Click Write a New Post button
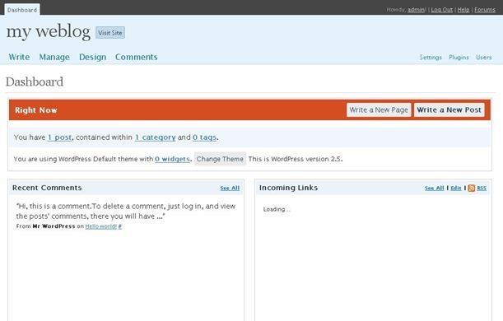 [449, 109]
